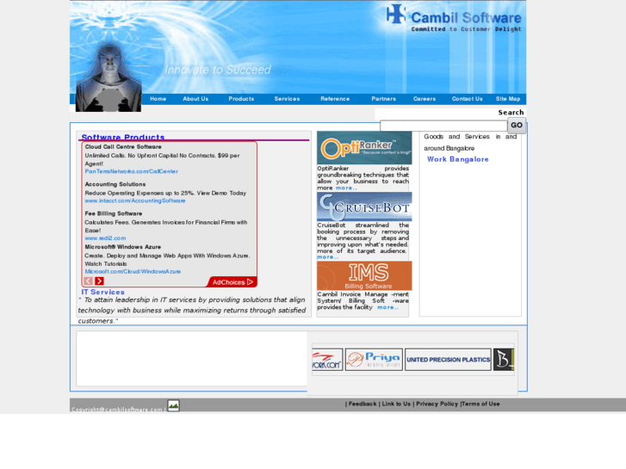Open IMS Billing more.. link
Image resolution: width=626 pixels, height=469 pixels.
point(387,307)
